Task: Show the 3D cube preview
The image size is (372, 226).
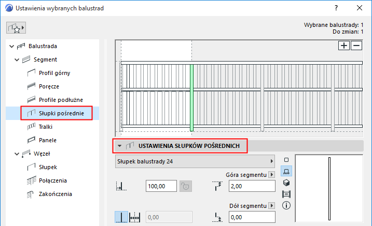Action: pyautogui.click(x=286, y=183)
